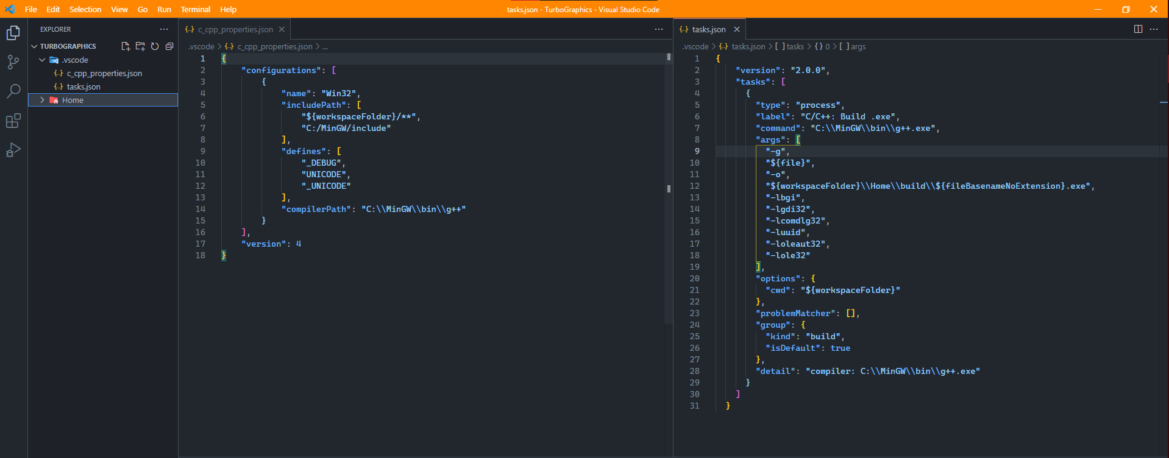Screen dimensions: 1169x458
Task: Open the Extensions view
Action: 13,121
